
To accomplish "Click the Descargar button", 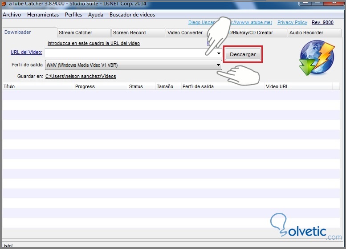I will pyautogui.click(x=243, y=54).
